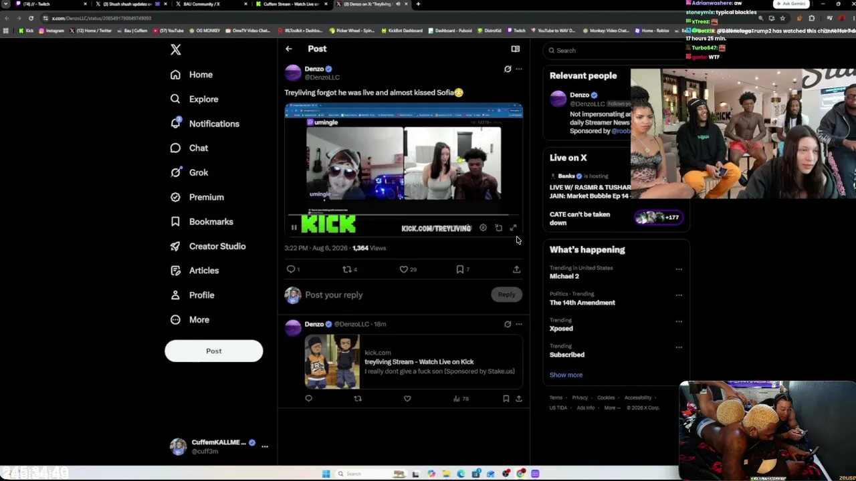Open Articles from the sidebar
Image resolution: width=856 pixels, height=481 pixels.
194,271
